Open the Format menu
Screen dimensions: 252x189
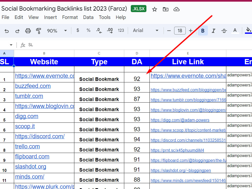[70, 17]
